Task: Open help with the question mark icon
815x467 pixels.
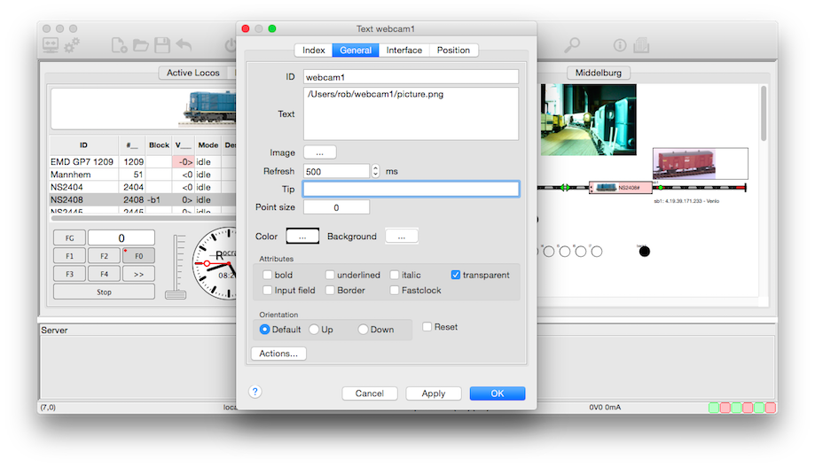Action: click(x=255, y=392)
